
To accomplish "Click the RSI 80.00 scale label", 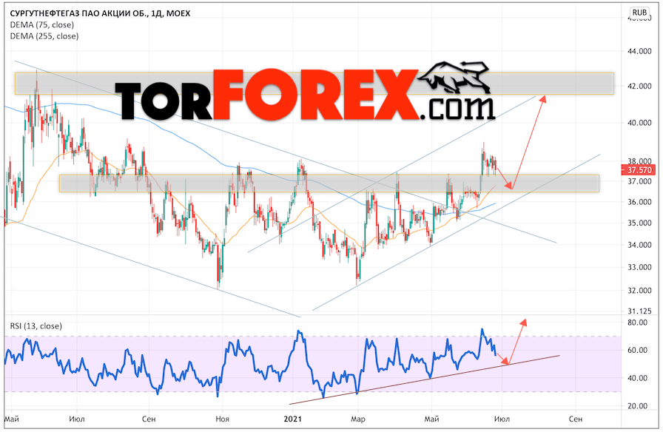I will [637, 323].
